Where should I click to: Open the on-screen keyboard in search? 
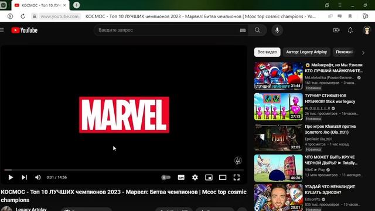(243, 30)
